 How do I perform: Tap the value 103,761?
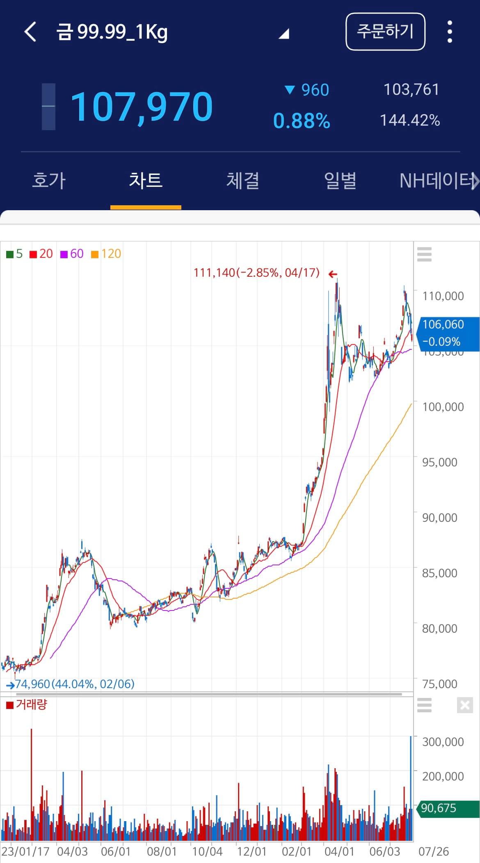tap(411, 90)
